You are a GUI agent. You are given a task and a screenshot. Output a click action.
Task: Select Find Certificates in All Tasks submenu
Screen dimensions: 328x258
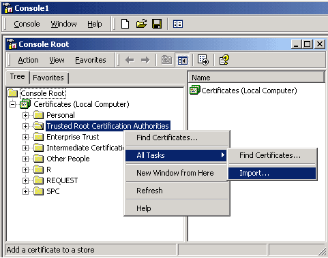[x=272, y=155]
